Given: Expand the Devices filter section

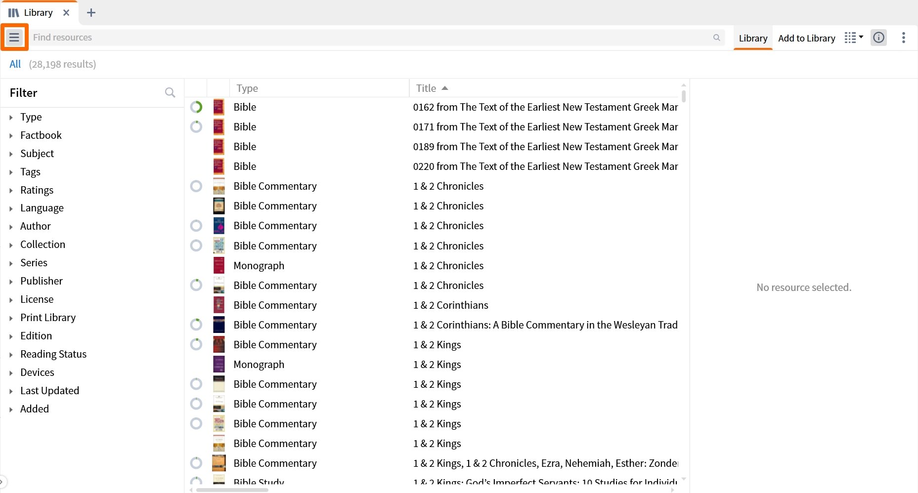Looking at the screenshot, I should pos(11,373).
